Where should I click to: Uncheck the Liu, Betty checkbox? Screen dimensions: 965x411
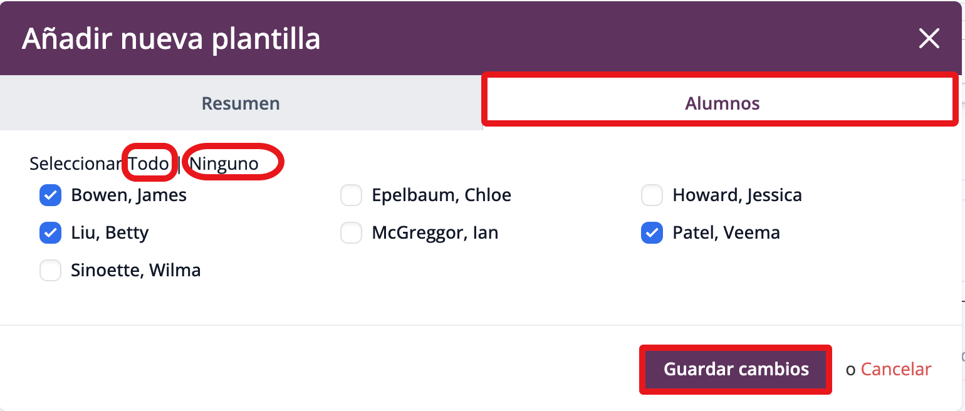click(50, 233)
